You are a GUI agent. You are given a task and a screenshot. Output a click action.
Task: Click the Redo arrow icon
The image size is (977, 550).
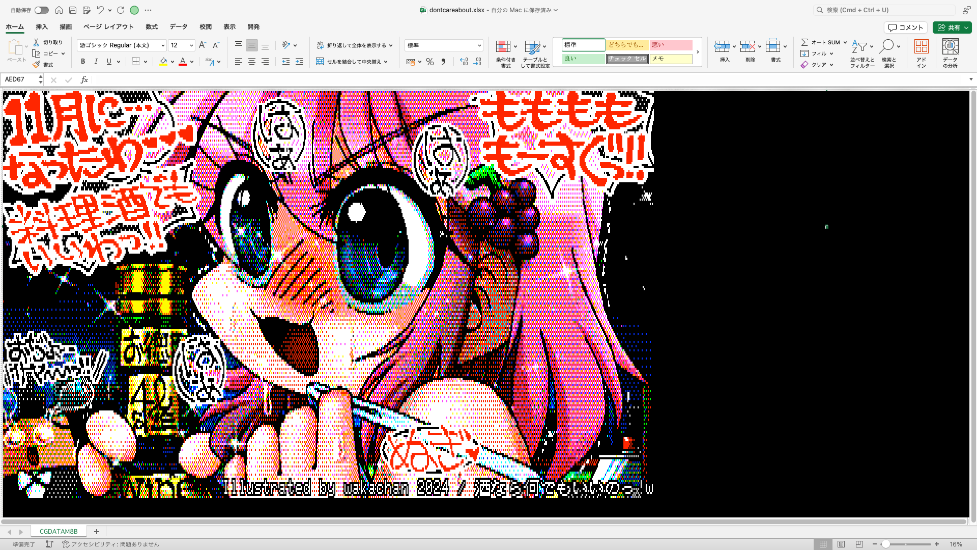(121, 10)
